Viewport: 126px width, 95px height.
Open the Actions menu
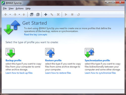click(x=20, y=9)
